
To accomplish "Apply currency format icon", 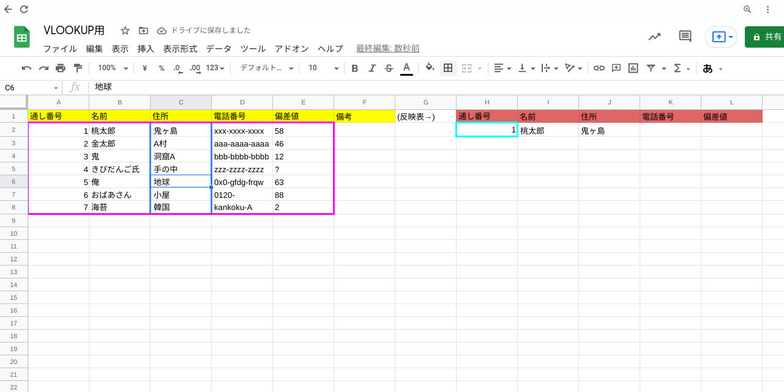I will (x=143, y=68).
